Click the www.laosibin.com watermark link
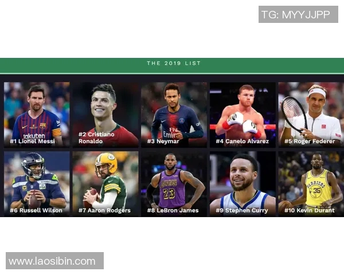 [54, 261]
